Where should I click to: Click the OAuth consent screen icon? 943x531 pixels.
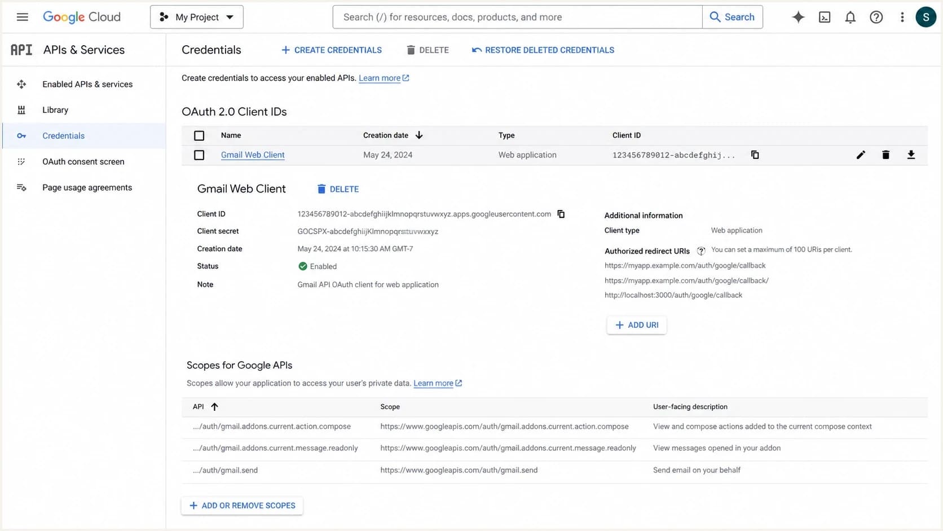[x=21, y=162]
